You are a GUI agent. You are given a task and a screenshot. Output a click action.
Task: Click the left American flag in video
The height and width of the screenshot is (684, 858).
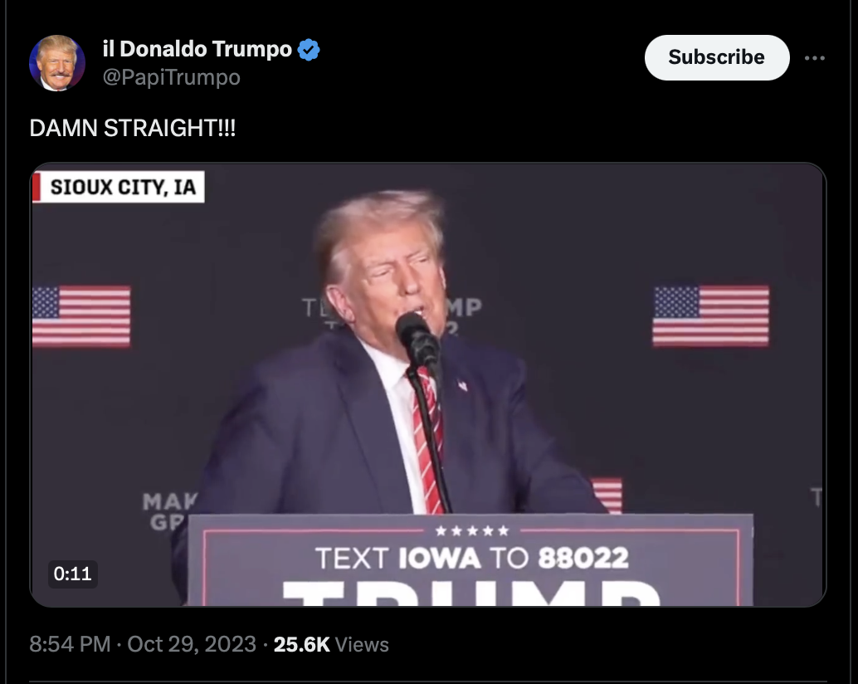tap(81, 316)
